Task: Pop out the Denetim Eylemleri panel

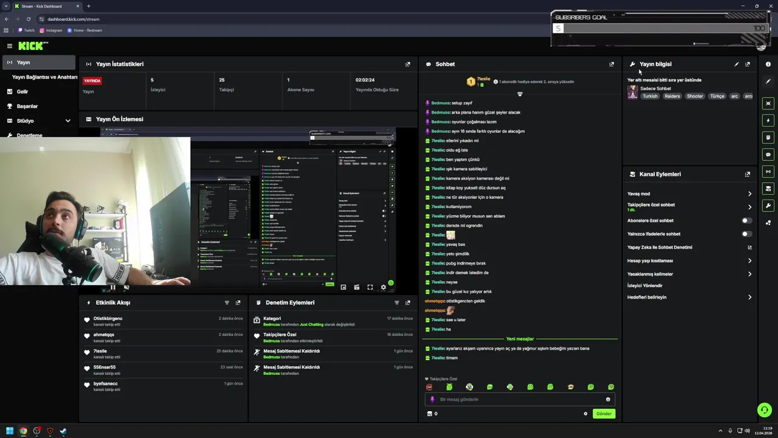Action: pyautogui.click(x=408, y=302)
